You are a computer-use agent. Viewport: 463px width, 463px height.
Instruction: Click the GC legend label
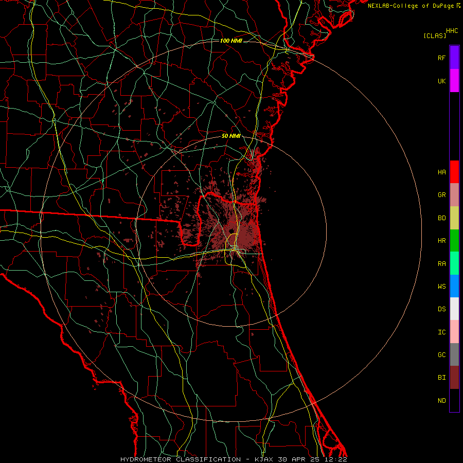tap(442, 354)
